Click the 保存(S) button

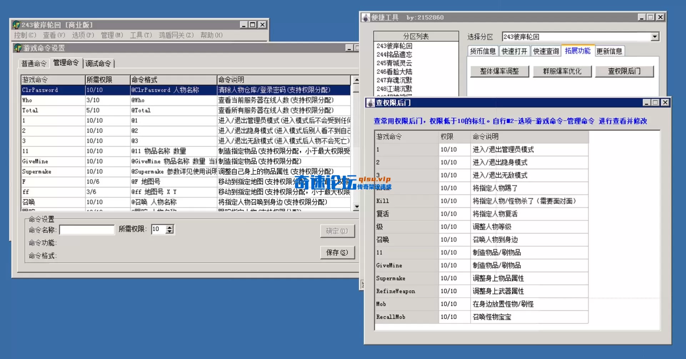(337, 252)
